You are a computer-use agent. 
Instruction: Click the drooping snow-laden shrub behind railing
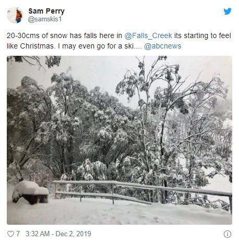pos(91,171)
